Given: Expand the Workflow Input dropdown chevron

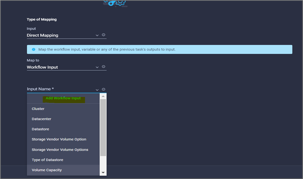Looking at the screenshot, I should coord(97,67).
